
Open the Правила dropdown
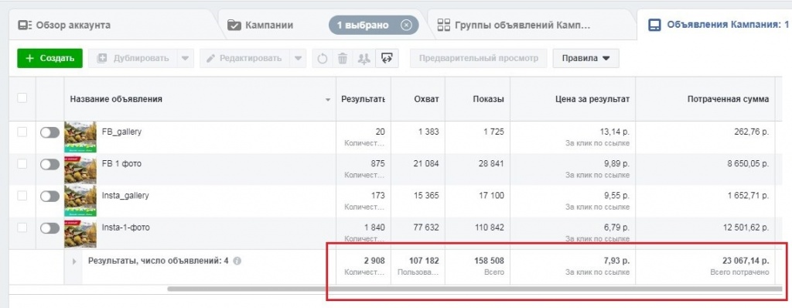586,58
